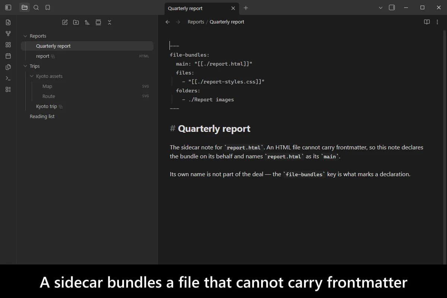Image resolution: width=447 pixels, height=298 pixels.
Task: Click Reports in the breadcrumb
Action: click(x=196, y=22)
